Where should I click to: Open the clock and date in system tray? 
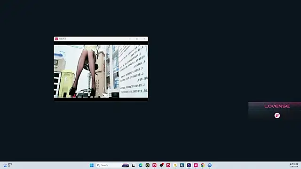(293, 165)
